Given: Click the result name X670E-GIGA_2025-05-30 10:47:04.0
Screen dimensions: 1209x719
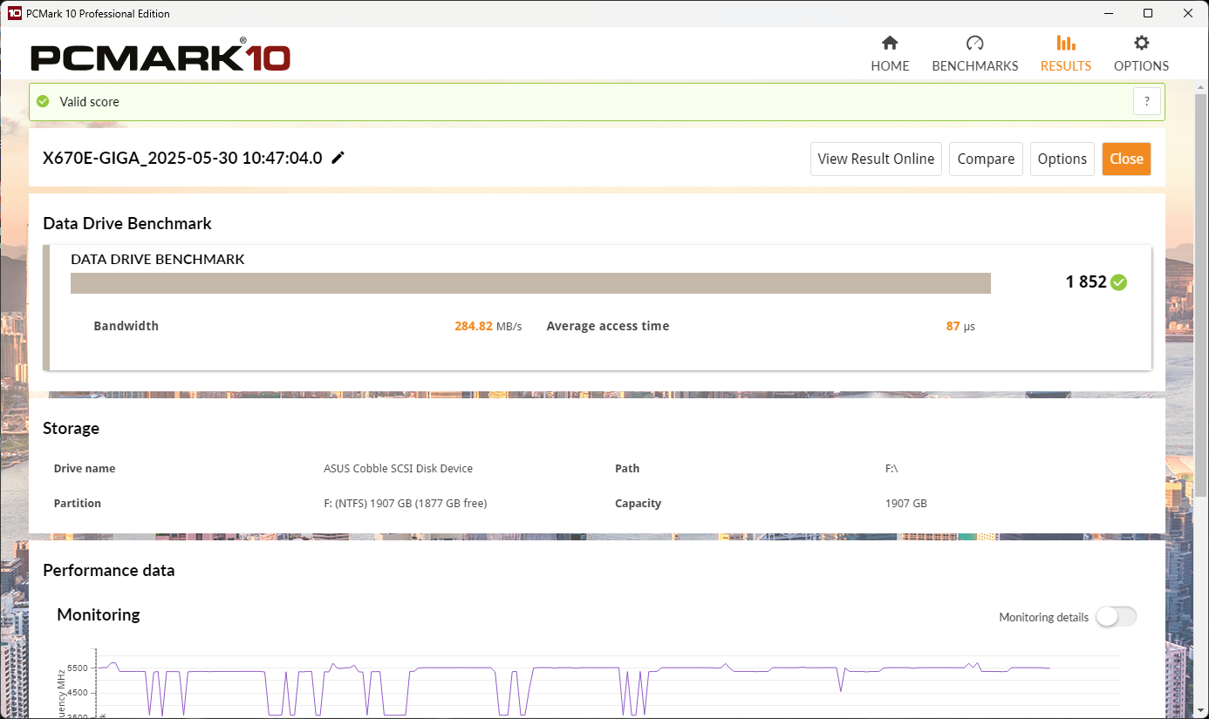Looking at the screenshot, I should coord(182,158).
